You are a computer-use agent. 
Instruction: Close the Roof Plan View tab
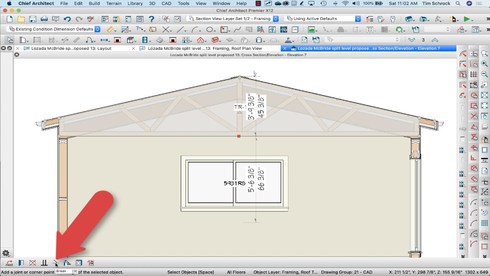pos(133,48)
